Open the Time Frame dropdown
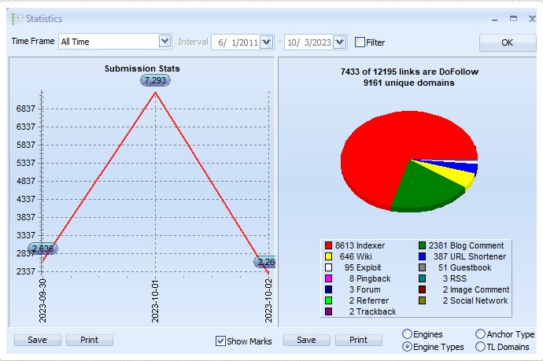 (x=164, y=42)
